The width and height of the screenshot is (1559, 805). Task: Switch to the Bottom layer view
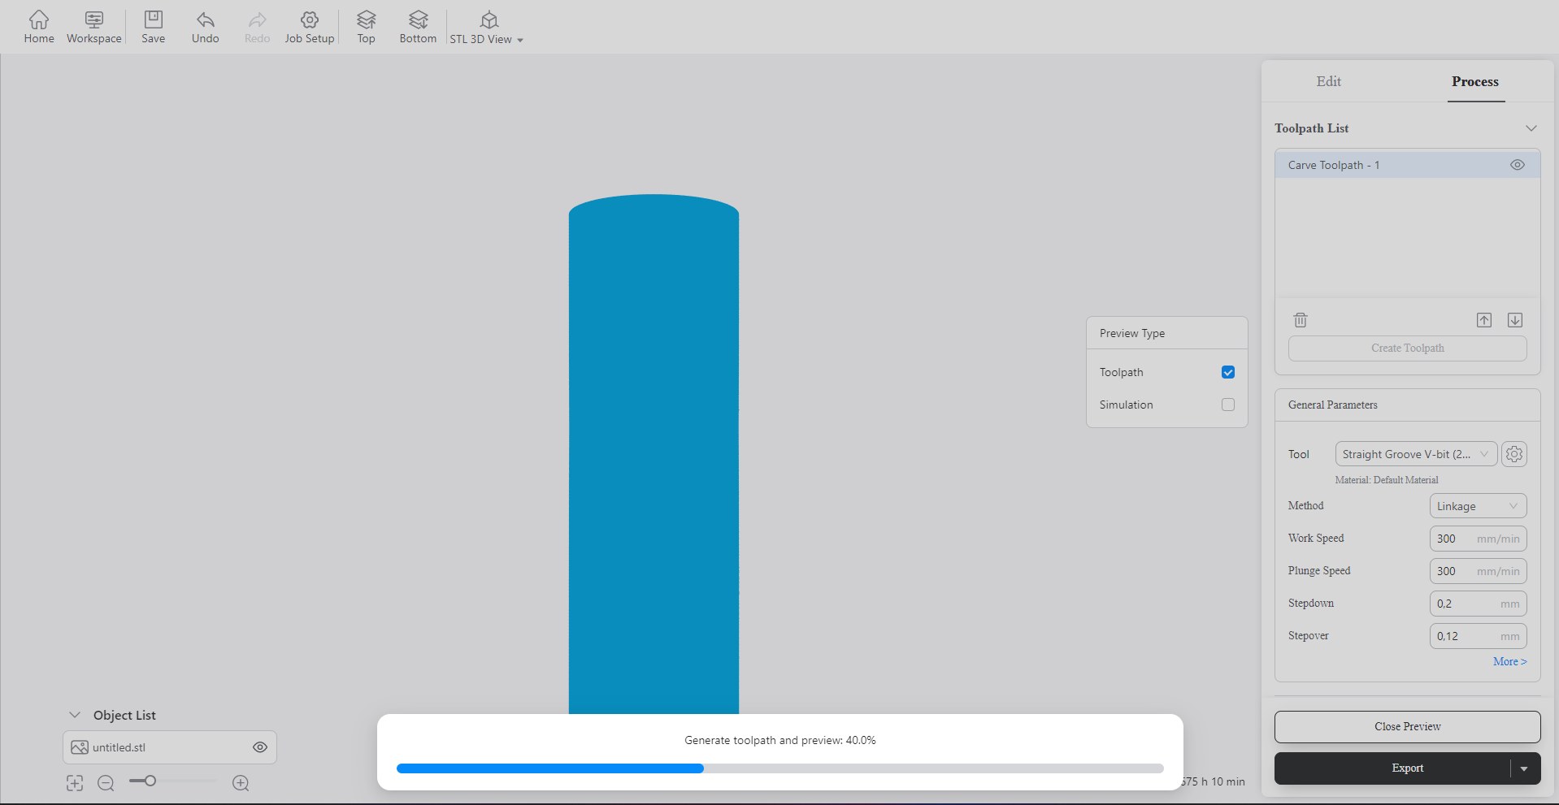click(x=418, y=27)
